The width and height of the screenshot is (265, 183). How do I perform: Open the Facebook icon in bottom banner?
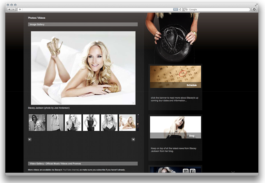193,171
